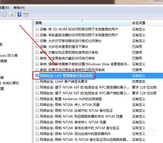This screenshot has width=163, height=143.
Task: Select 网络安全: LAN 管理器身份验证级别
Action: [66, 76]
